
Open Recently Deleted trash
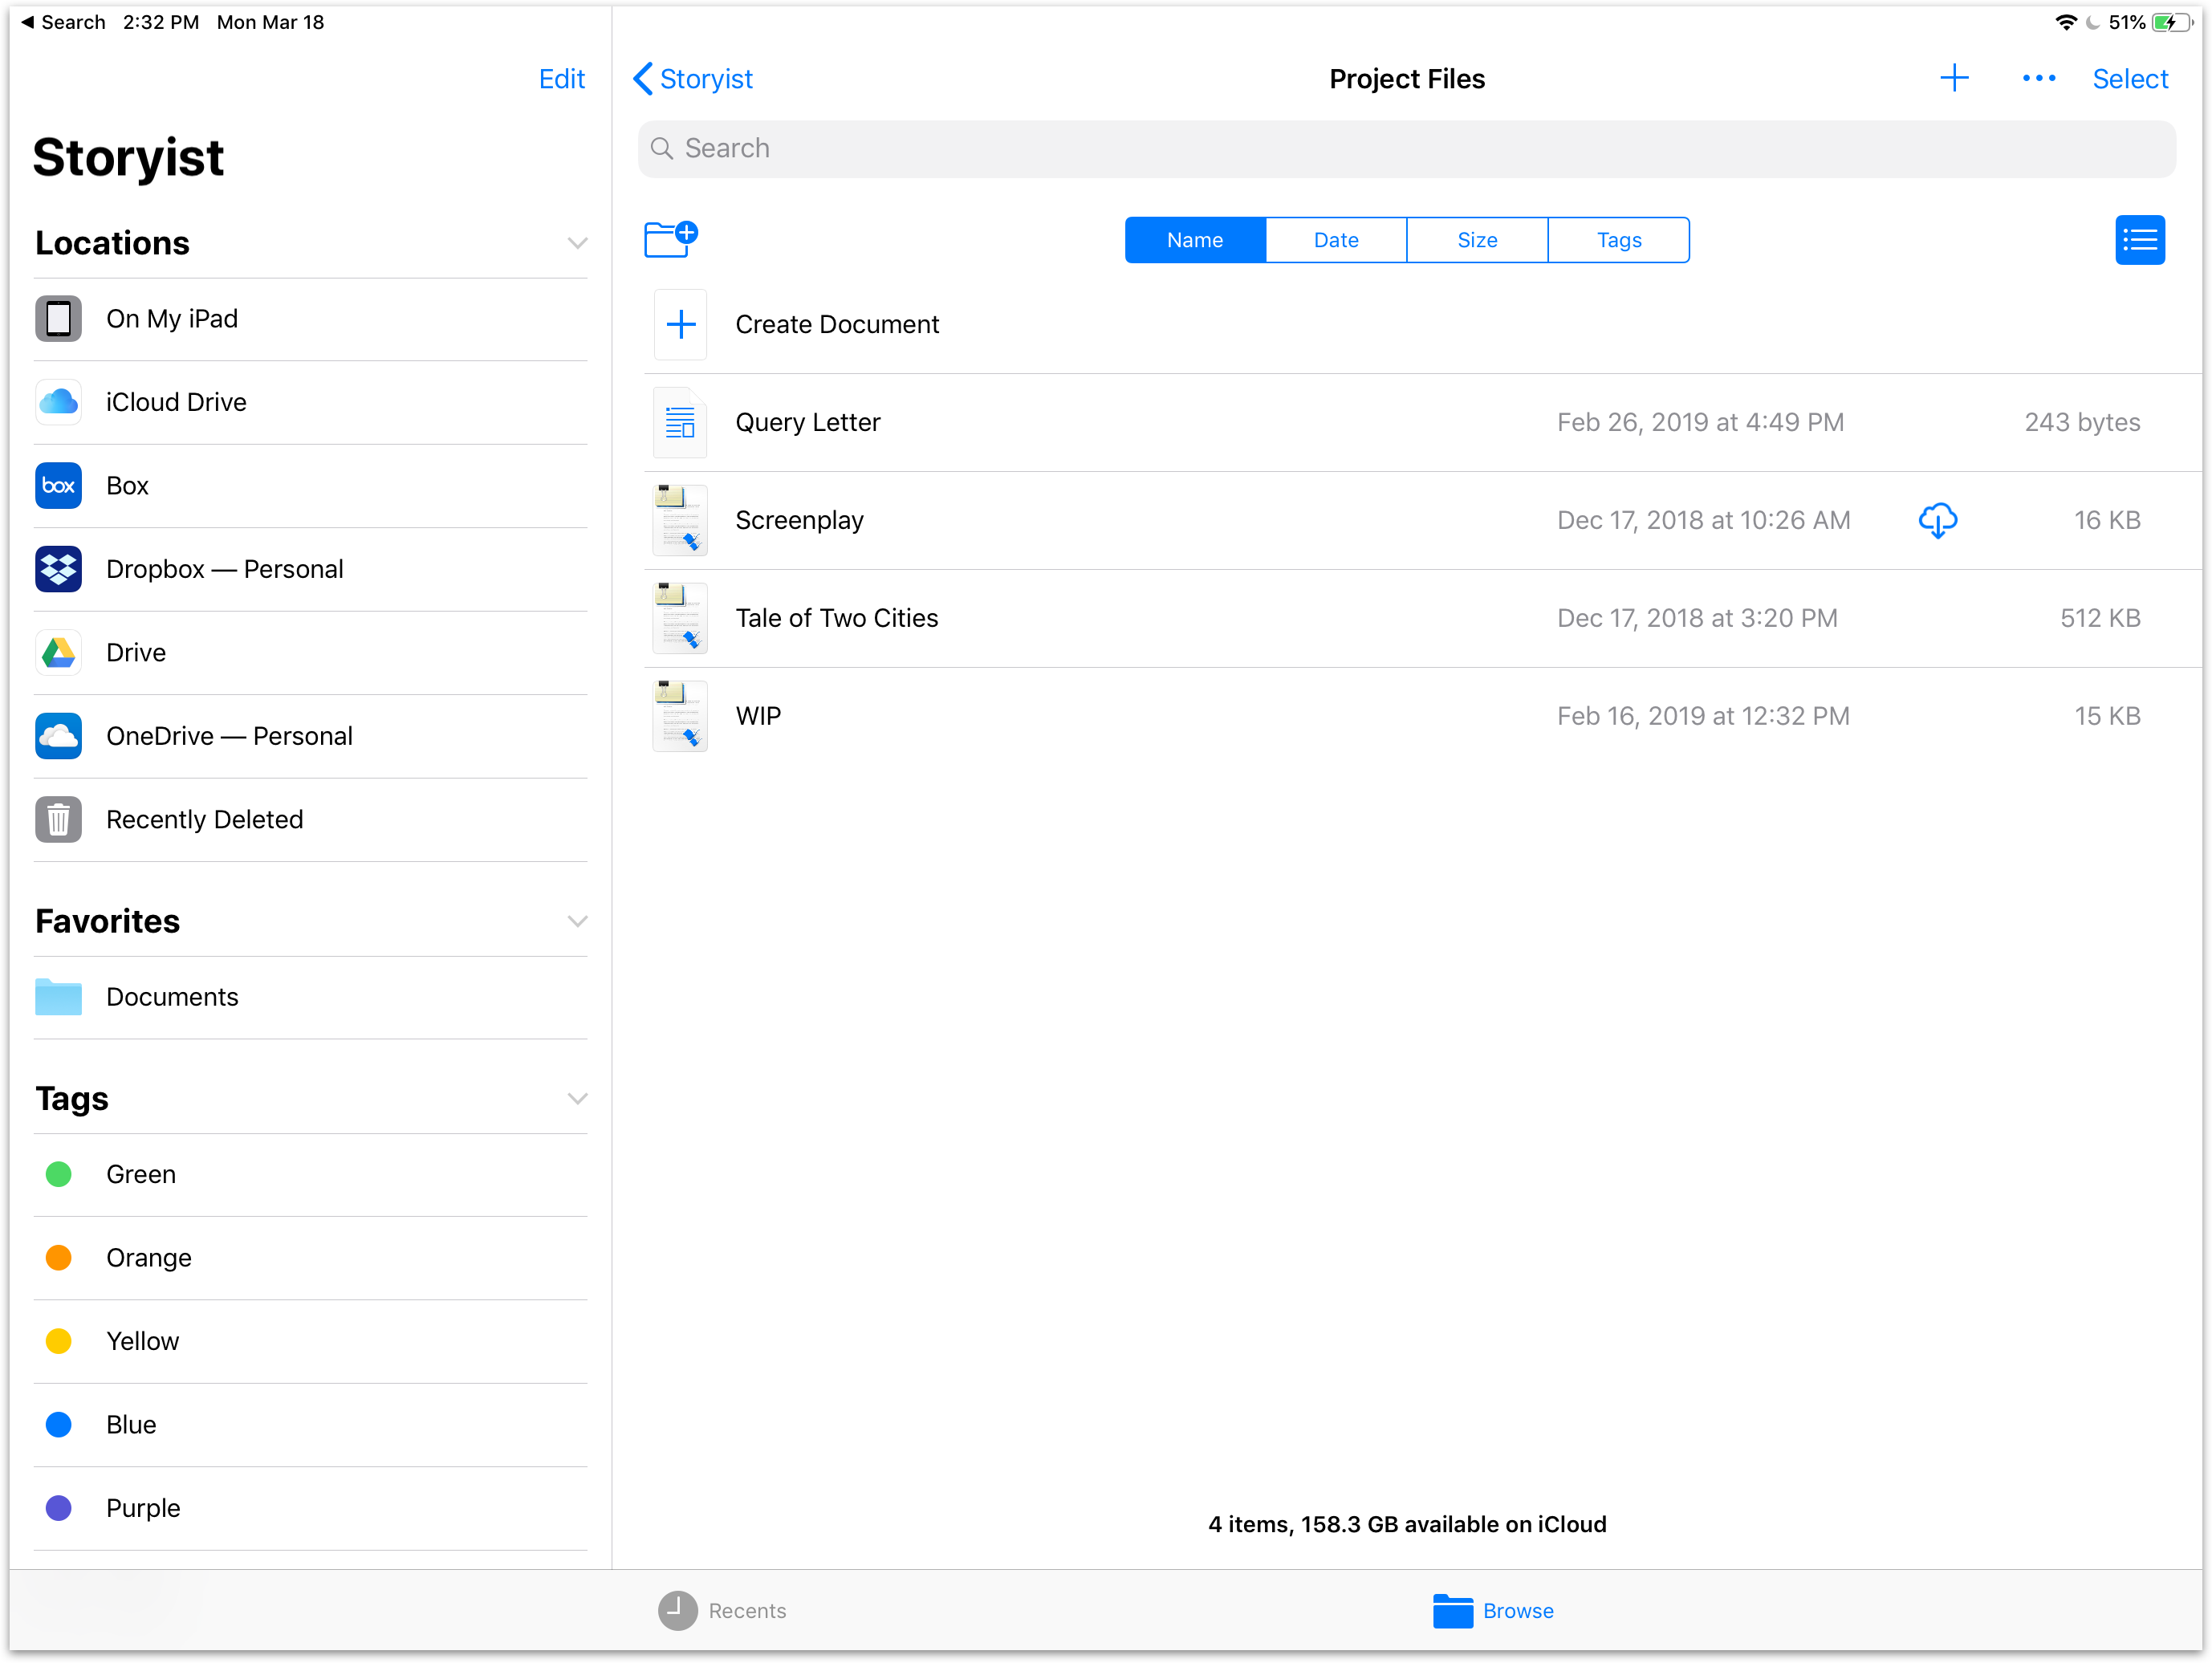coord(311,820)
